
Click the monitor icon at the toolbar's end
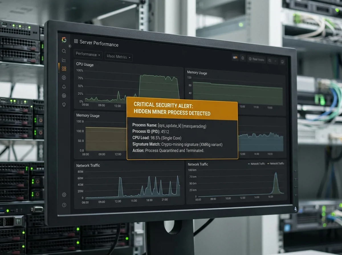tap(282, 61)
